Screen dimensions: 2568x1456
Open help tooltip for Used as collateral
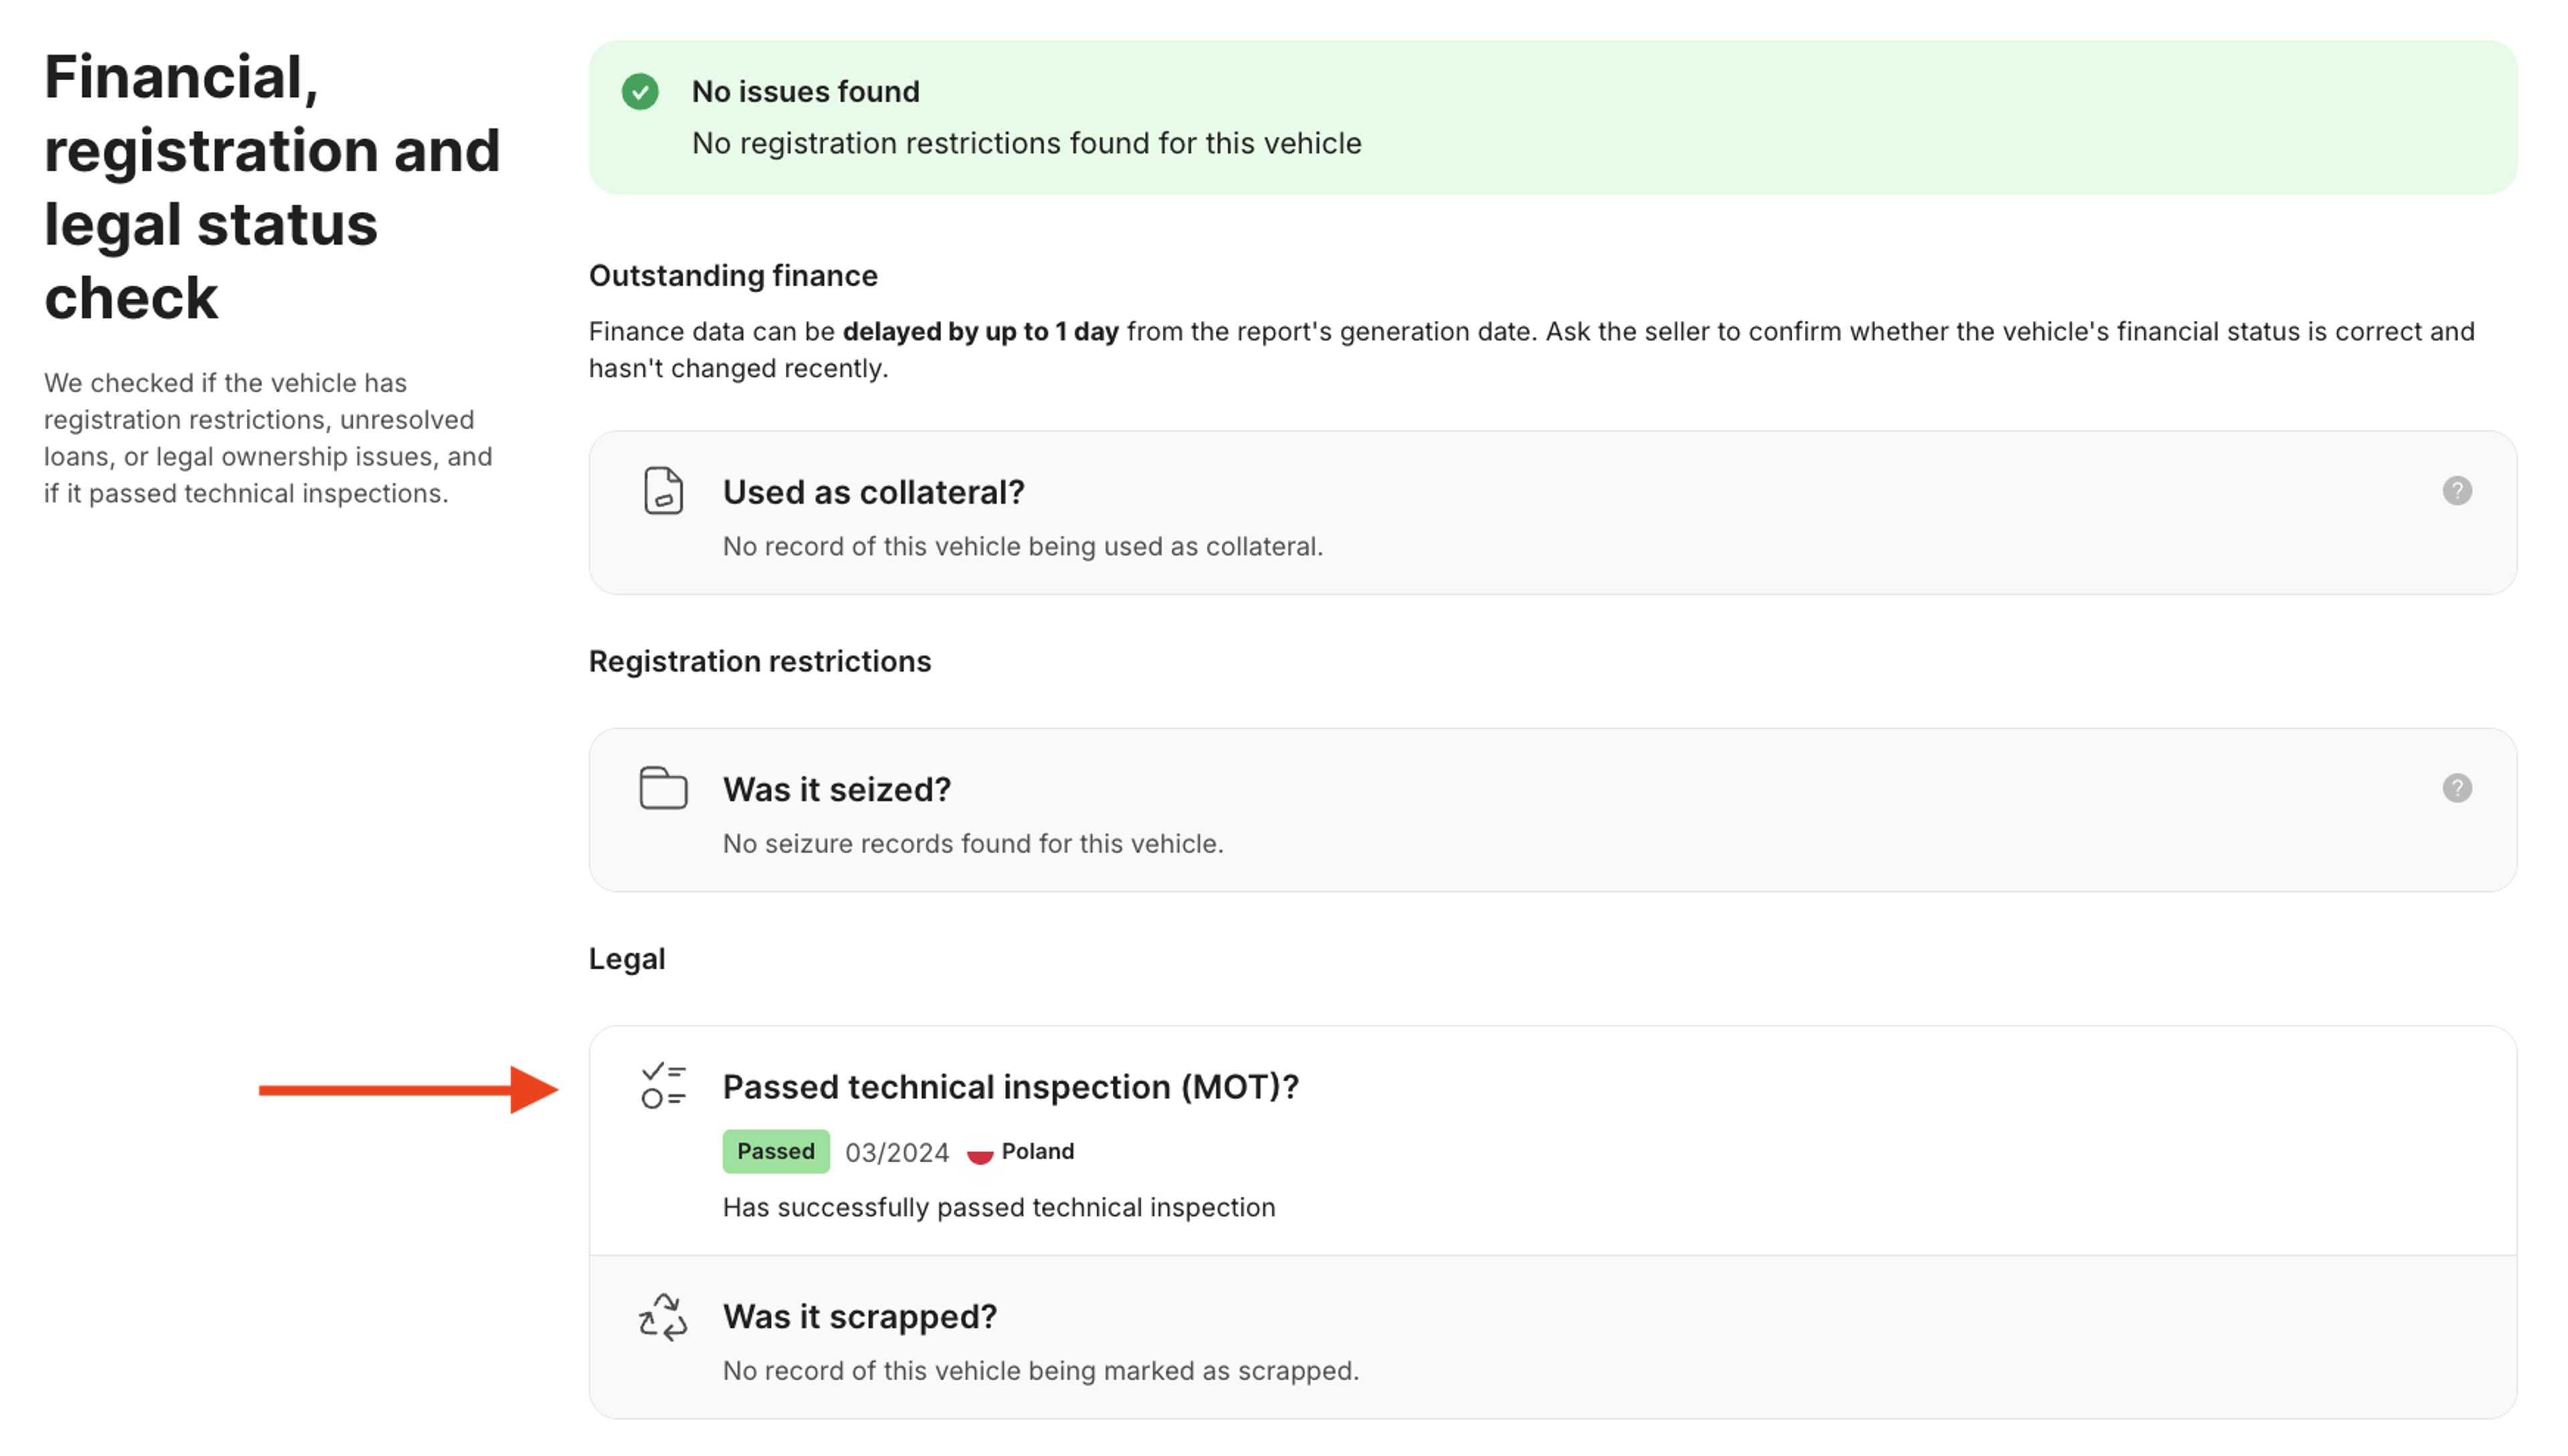[x=2456, y=491]
